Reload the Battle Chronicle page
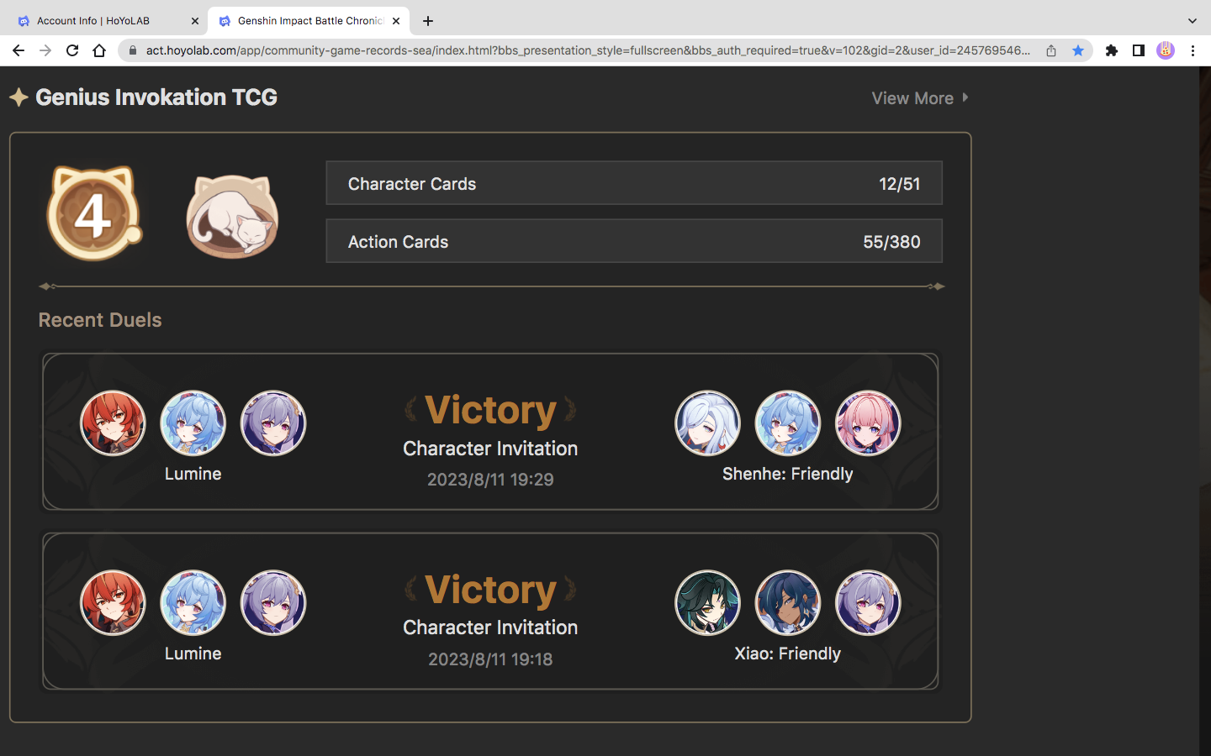Image resolution: width=1211 pixels, height=756 pixels. (72, 50)
